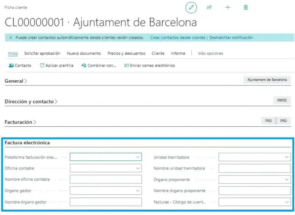Screen dimensions: 295x215
Task: Click the plus new record icon
Action: [x=228, y=7]
